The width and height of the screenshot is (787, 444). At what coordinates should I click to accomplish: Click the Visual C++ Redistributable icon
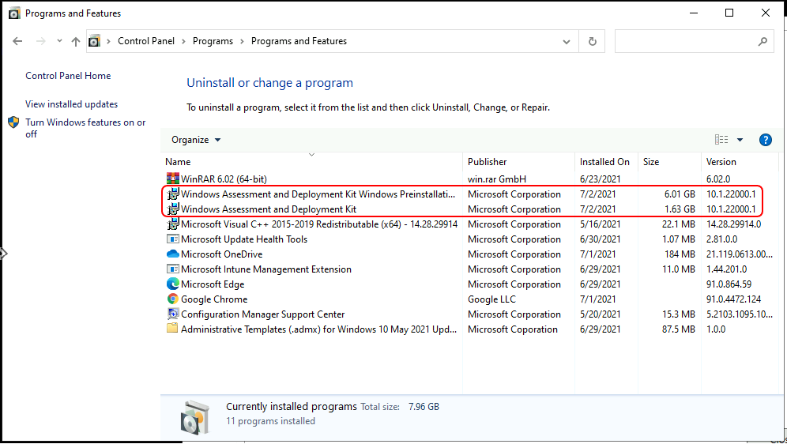(x=173, y=224)
